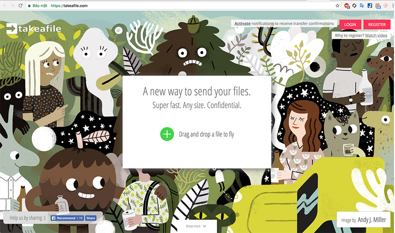Click the "Bảo mật" security label

point(40,5)
